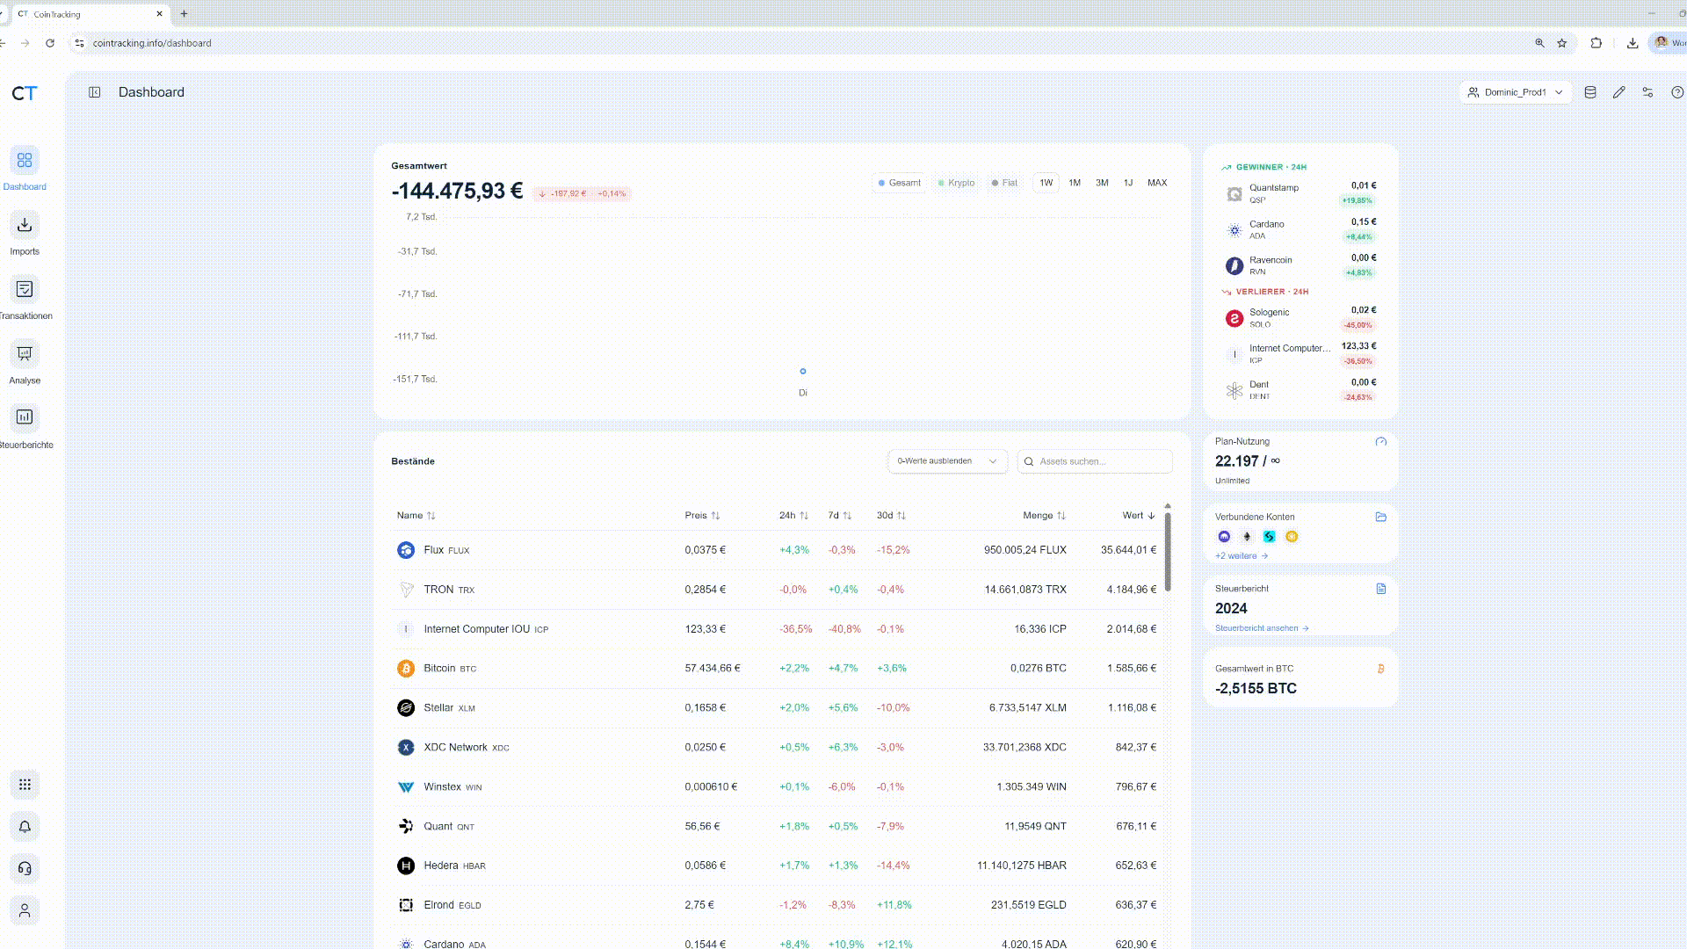Open the 0-Werte ausblenden dropdown
The image size is (1687, 949).
[947, 461]
